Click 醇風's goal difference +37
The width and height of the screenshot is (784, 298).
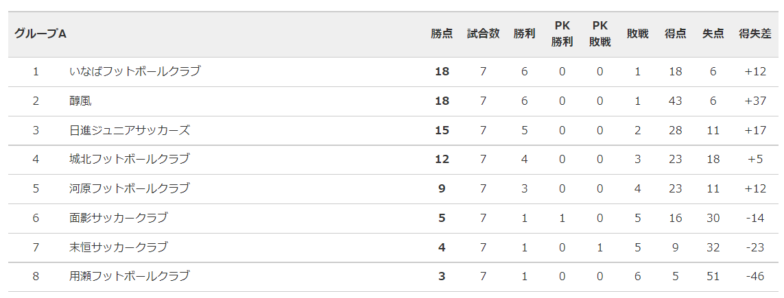coord(755,101)
